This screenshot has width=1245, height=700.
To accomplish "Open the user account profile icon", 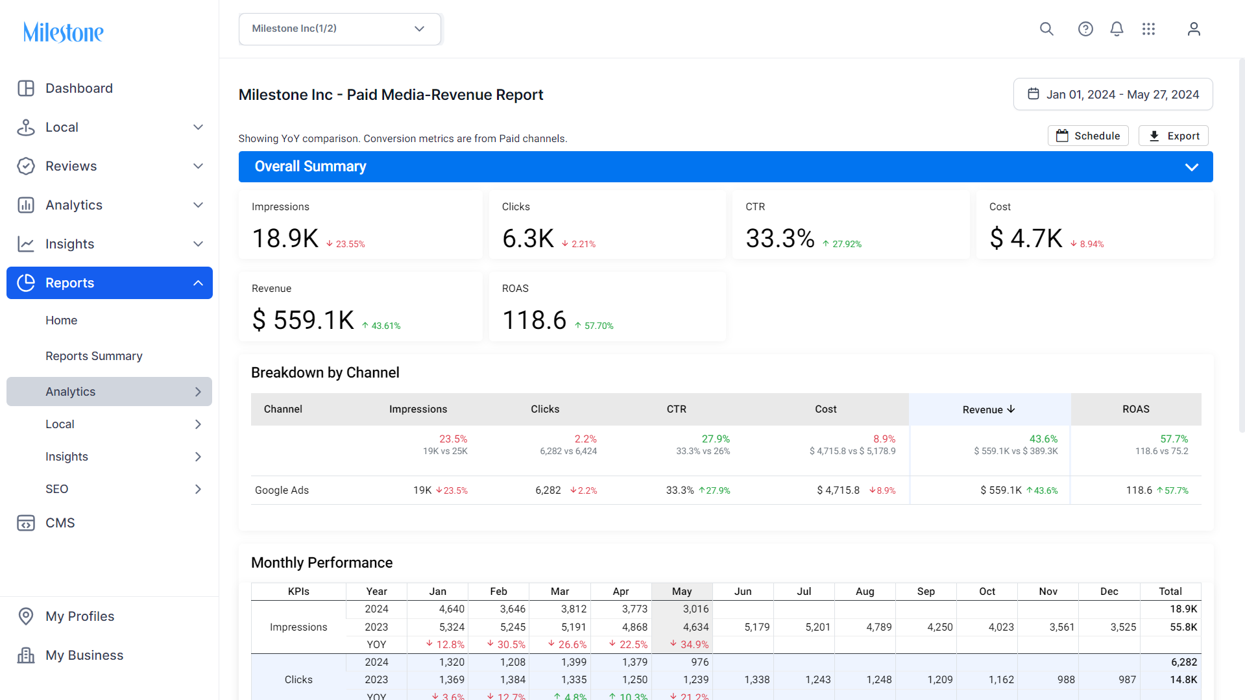I will click(x=1194, y=29).
